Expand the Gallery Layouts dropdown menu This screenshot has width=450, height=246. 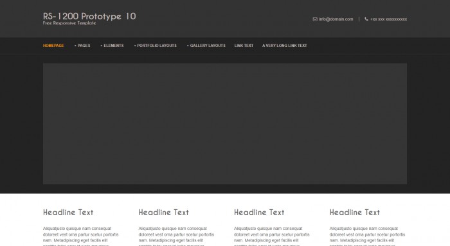(206, 46)
